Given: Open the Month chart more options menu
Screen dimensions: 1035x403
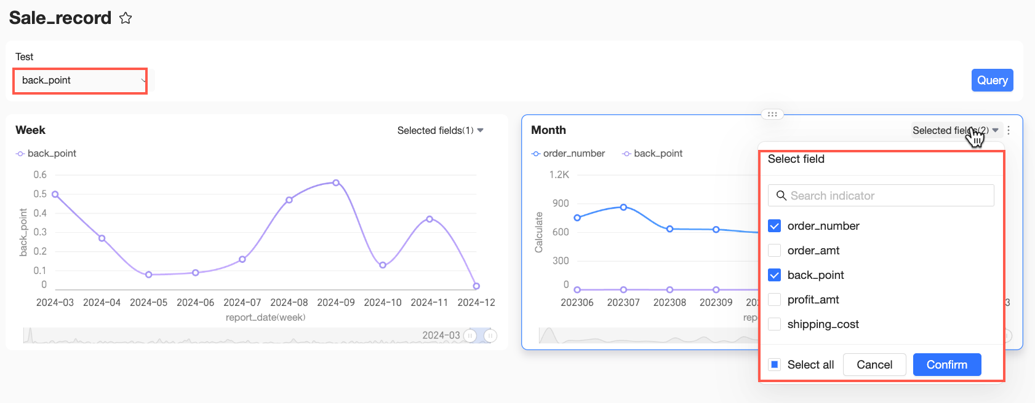Looking at the screenshot, I should coord(1009,130).
